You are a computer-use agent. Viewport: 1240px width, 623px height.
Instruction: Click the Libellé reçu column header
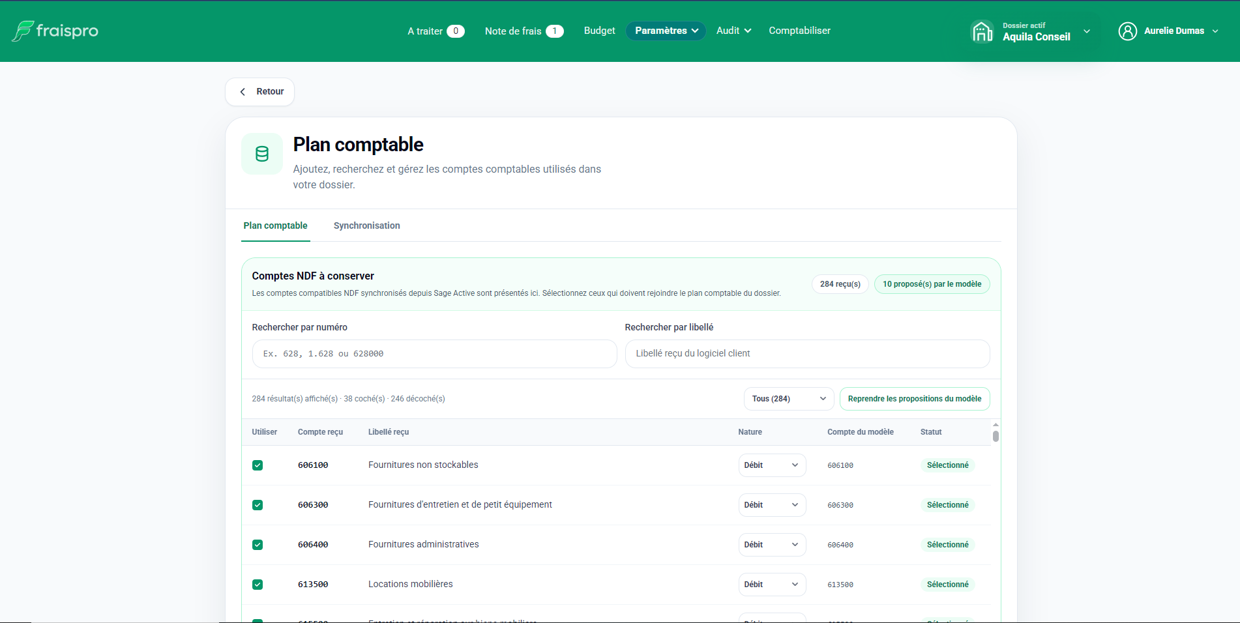click(389, 432)
